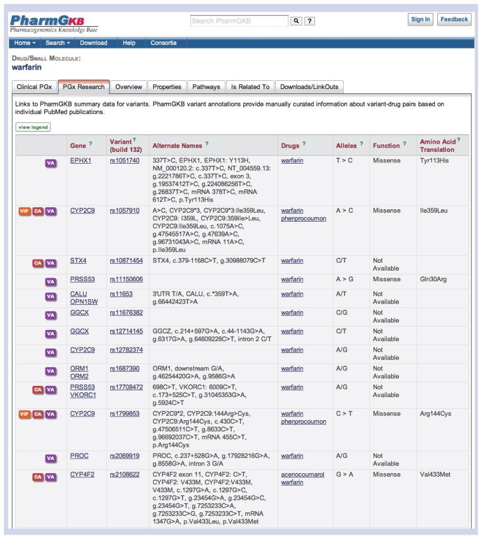This screenshot has width=482, height=539.
Task: Open the rs11150606 variant link
Action: [x=126, y=279]
